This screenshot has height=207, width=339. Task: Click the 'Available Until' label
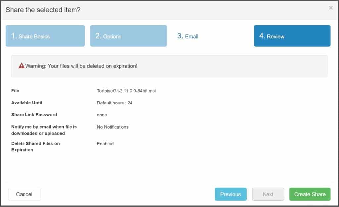click(x=27, y=103)
